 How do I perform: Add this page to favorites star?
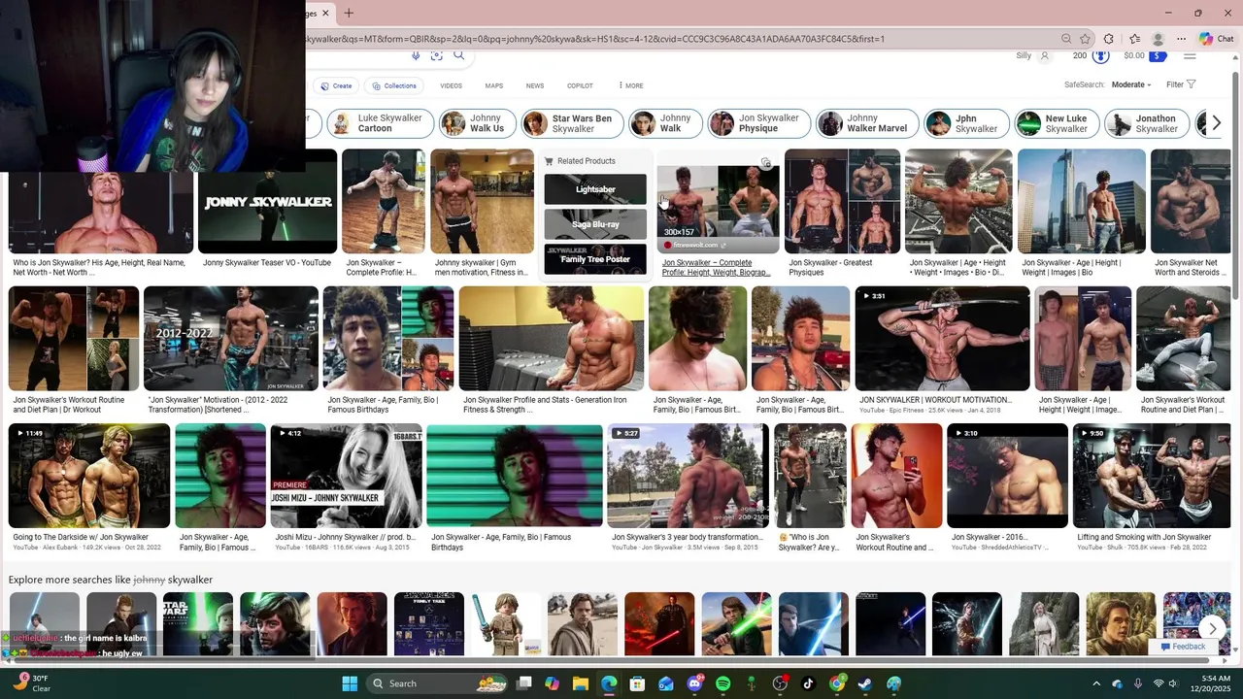1086,39
